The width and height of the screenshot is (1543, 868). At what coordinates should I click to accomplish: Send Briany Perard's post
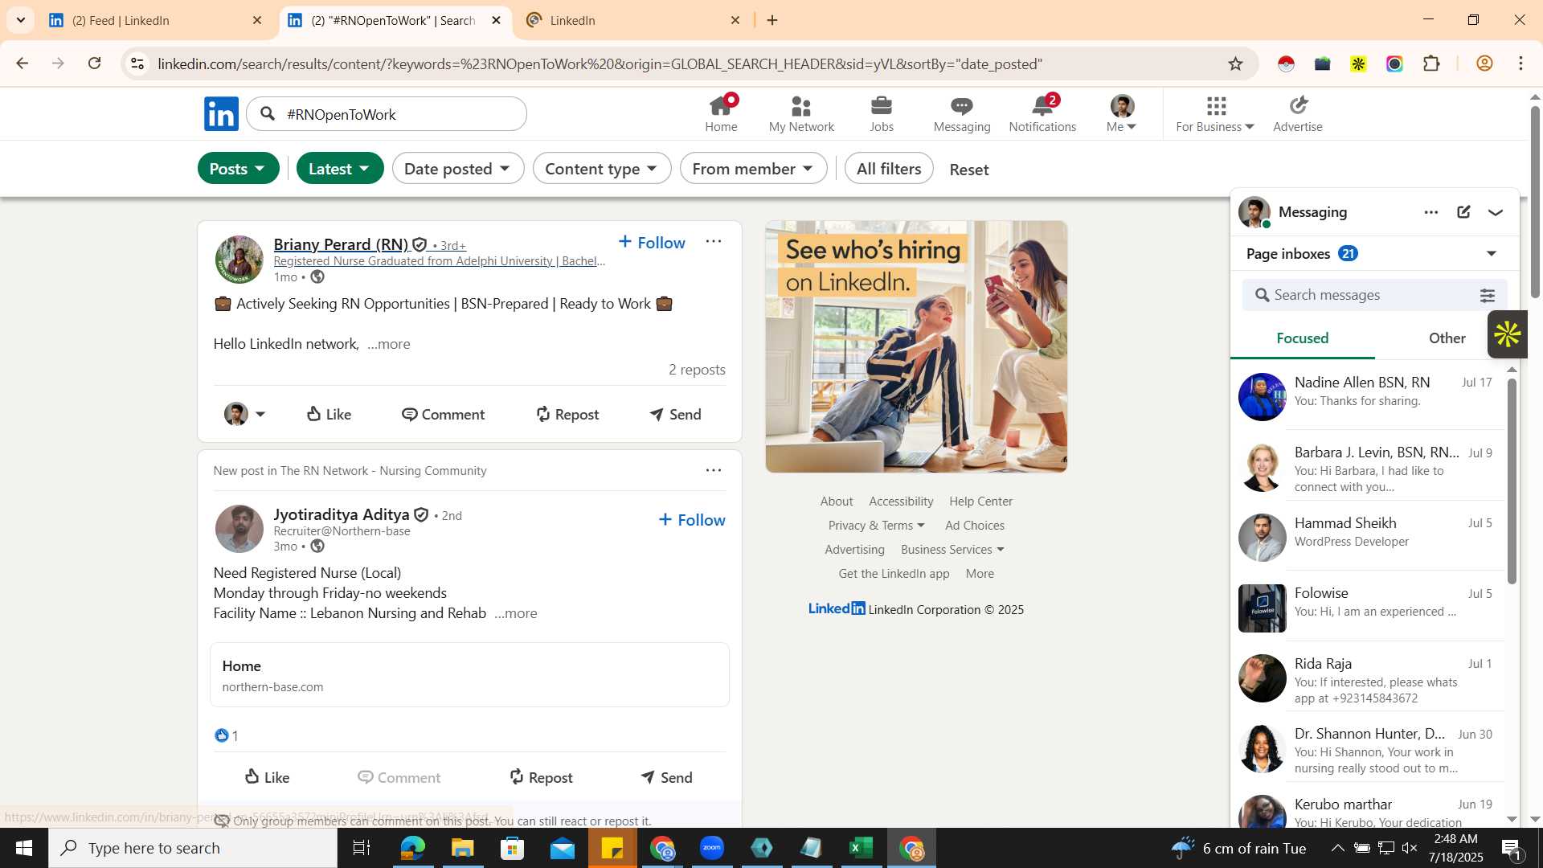click(675, 414)
